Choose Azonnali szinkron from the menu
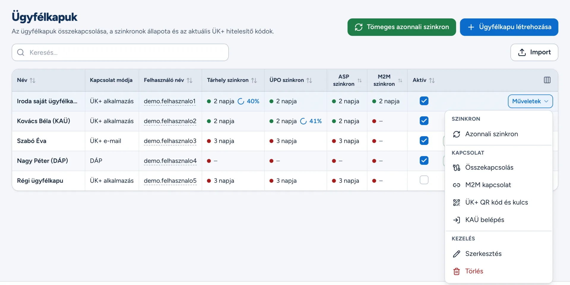This screenshot has width=570, height=285. coord(498,134)
